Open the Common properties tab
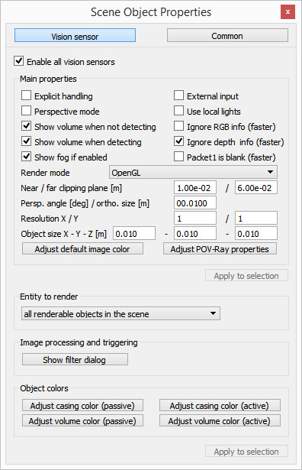The height and width of the screenshot is (470, 302). tap(227, 36)
